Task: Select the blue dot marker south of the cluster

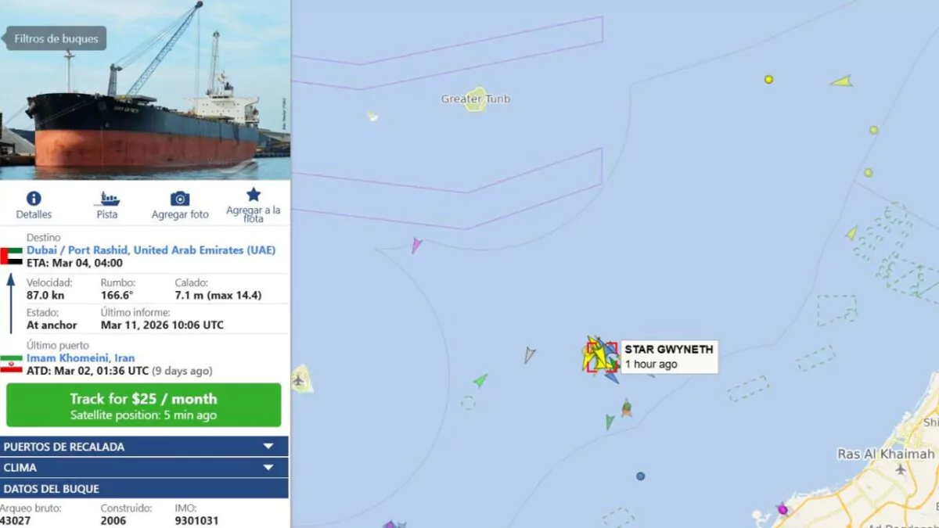Action: pyautogui.click(x=640, y=476)
